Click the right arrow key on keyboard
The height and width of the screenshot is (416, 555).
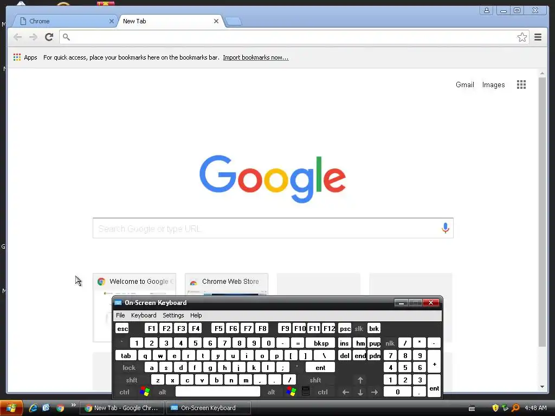375,392
